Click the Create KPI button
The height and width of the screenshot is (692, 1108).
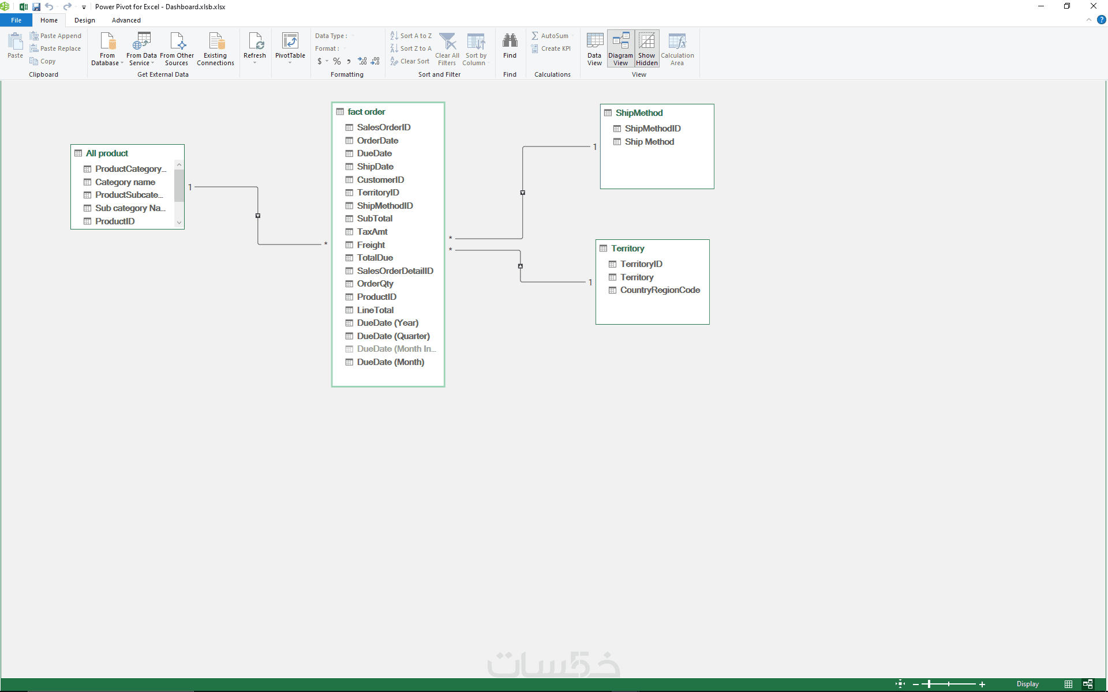(551, 48)
